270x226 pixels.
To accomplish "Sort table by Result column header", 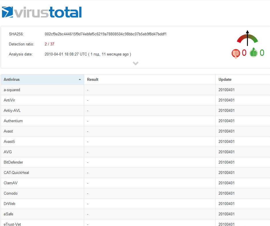I will pos(150,79).
